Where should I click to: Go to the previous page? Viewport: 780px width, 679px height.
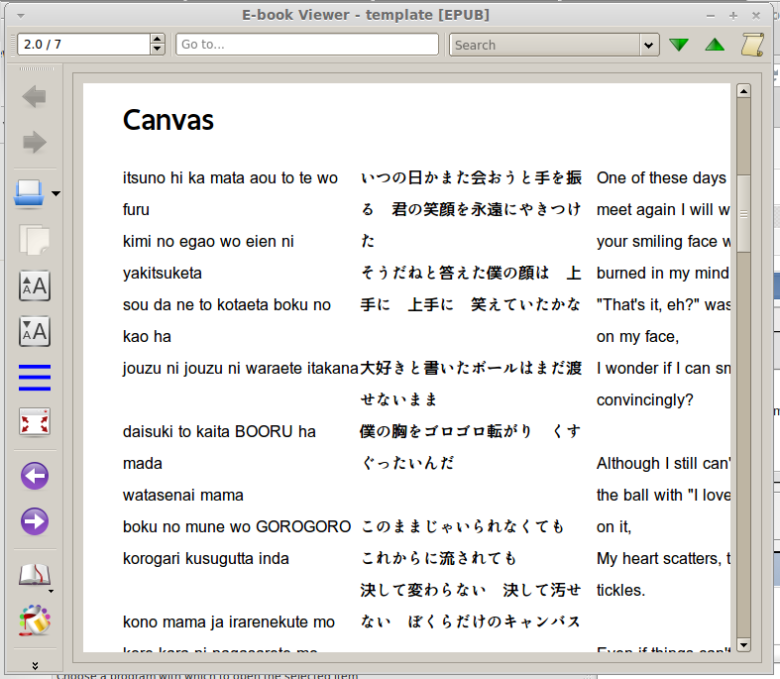coord(35,476)
